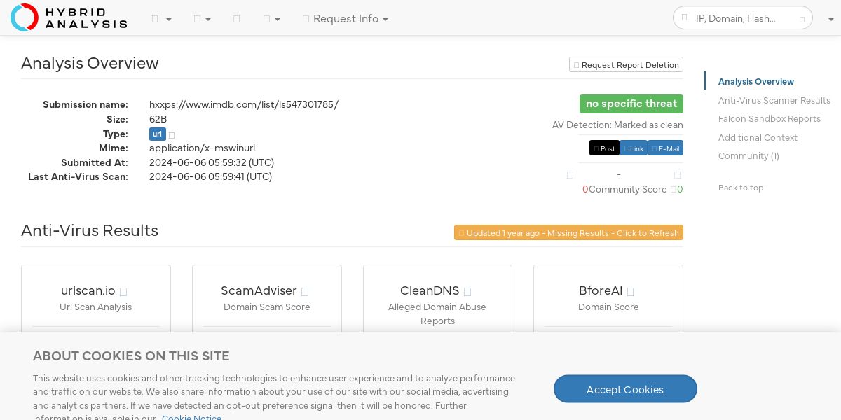Image resolution: width=841 pixels, height=420 pixels.
Task: Expand the Request Info menu
Action: point(345,19)
